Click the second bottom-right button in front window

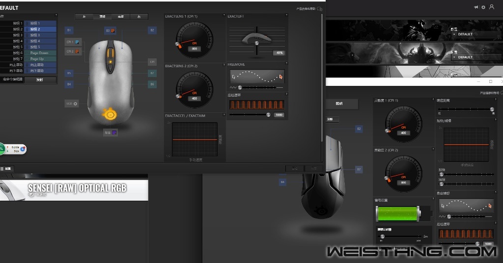pyautogui.click(x=313, y=168)
